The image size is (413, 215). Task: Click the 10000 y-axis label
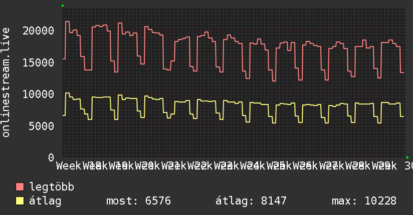(x=39, y=94)
